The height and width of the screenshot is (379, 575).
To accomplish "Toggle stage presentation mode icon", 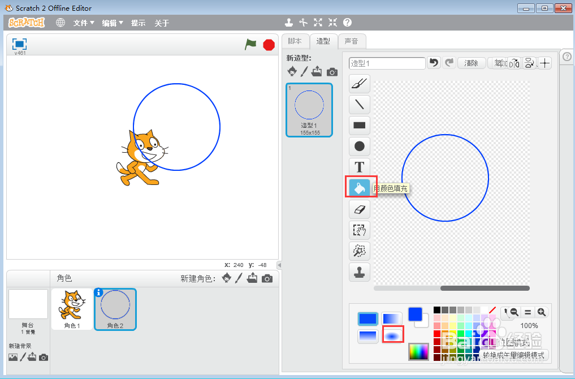I will (x=19, y=44).
